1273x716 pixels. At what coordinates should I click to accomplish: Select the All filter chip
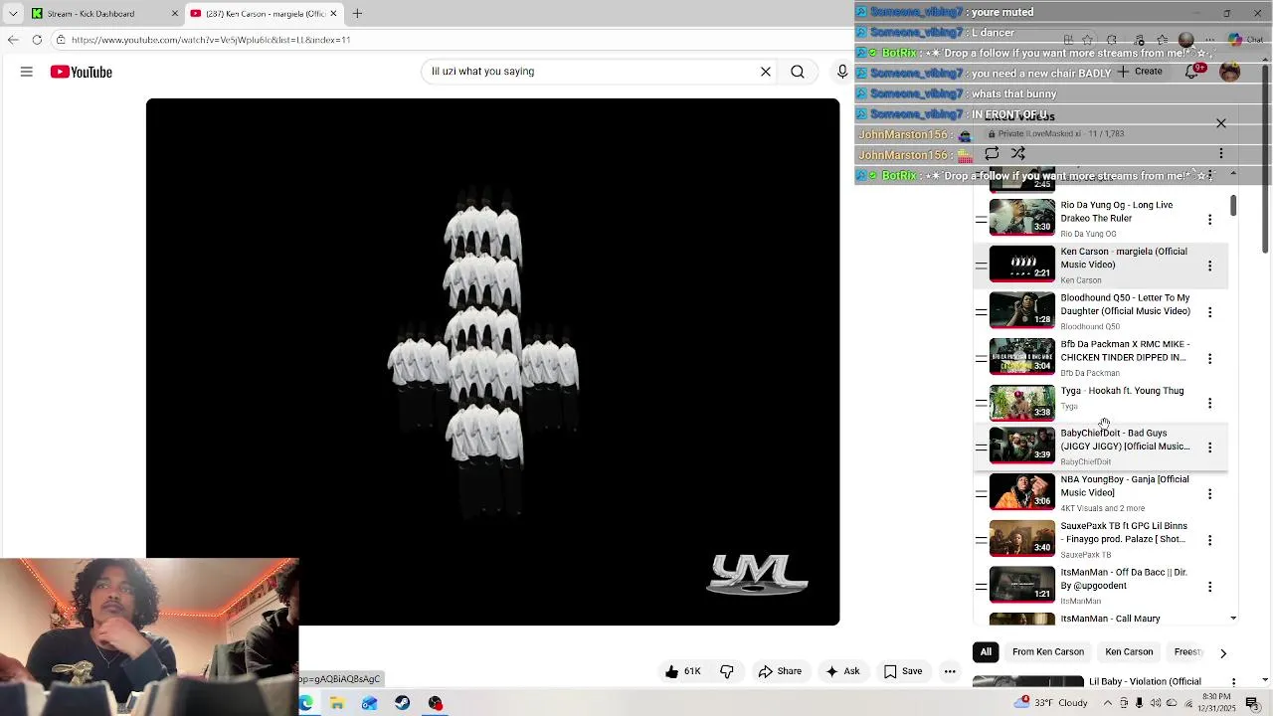click(986, 652)
